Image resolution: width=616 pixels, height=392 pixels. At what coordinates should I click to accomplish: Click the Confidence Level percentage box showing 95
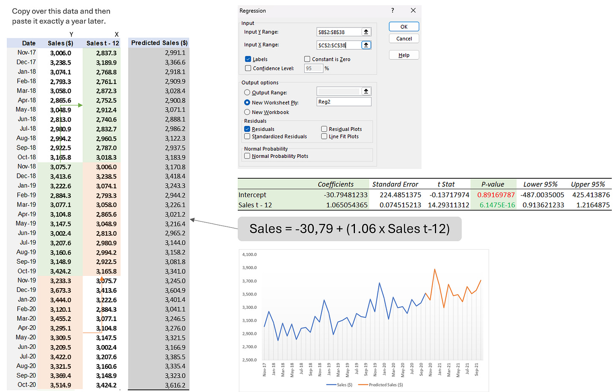click(313, 68)
